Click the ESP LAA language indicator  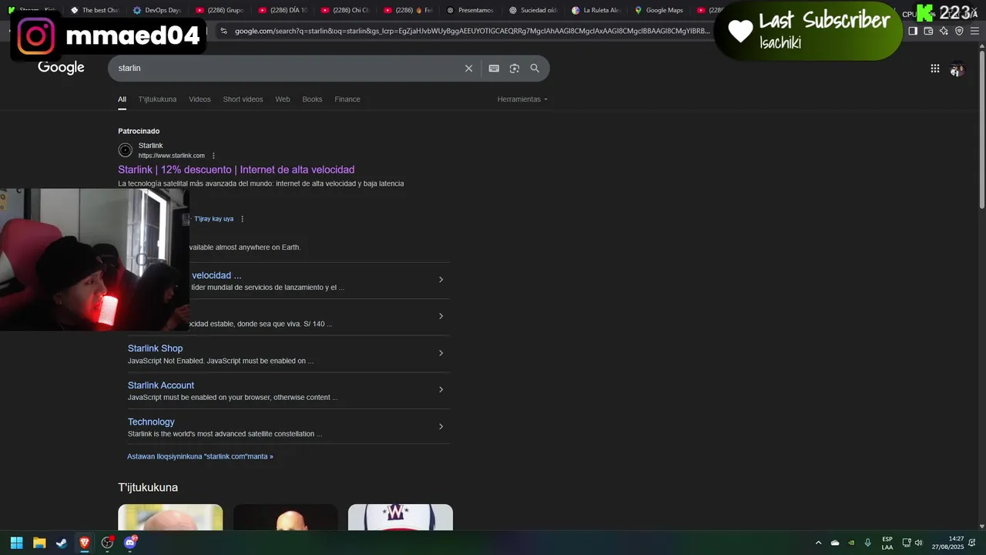[887, 543]
